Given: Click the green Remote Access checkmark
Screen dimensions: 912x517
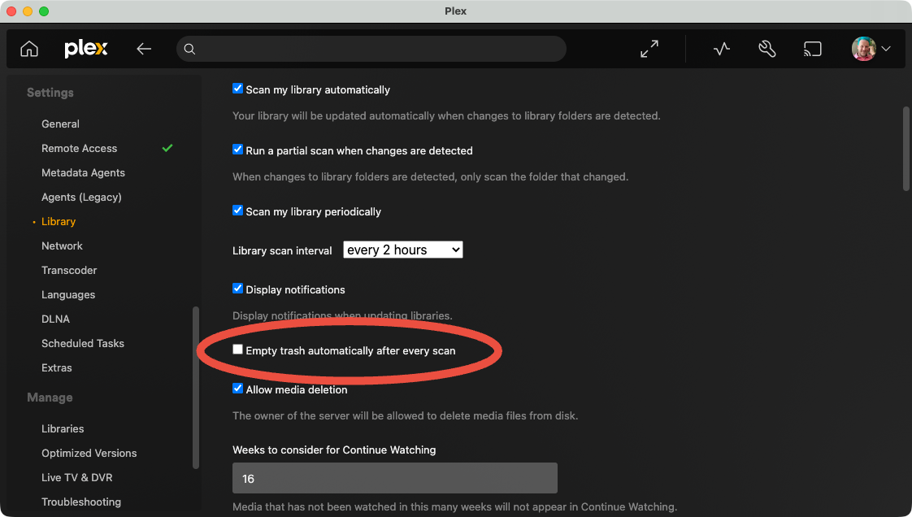Looking at the screenshot, I should tap(167, 148).
